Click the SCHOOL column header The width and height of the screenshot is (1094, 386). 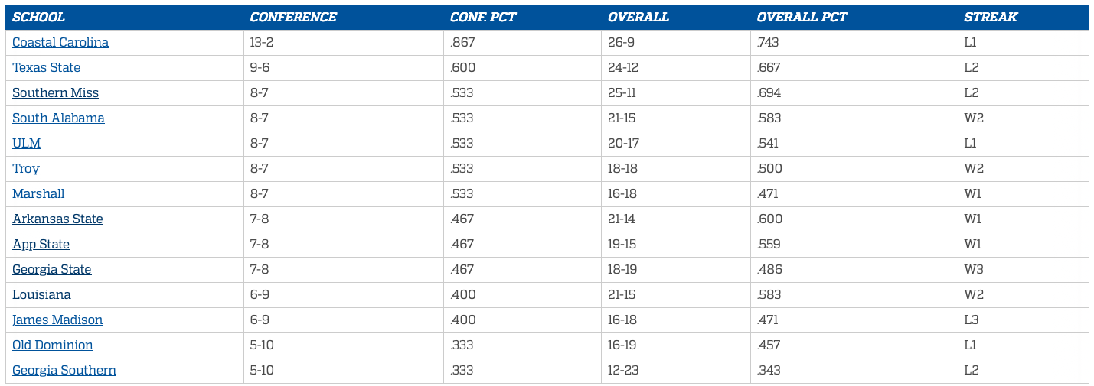pyautogui.click(x=38, y=18)
